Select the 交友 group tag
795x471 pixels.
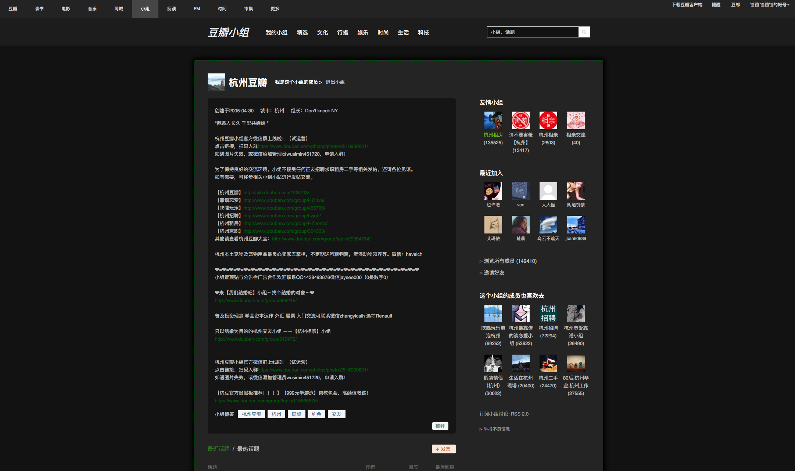coord(336,414)
